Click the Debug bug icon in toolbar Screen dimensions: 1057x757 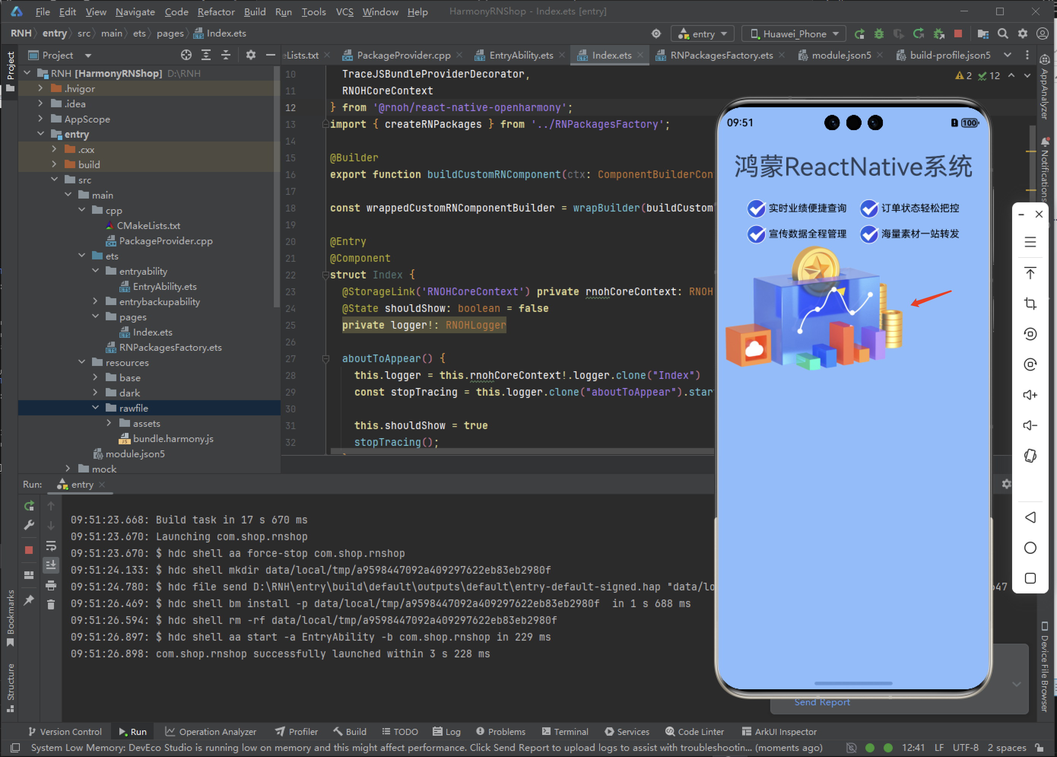(879, 33)
